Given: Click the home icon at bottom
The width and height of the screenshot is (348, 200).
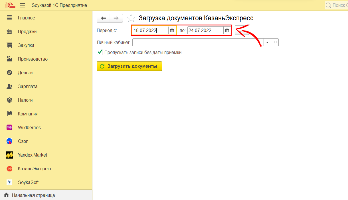Looking at the screenshot, I should (x=6, y=195).
